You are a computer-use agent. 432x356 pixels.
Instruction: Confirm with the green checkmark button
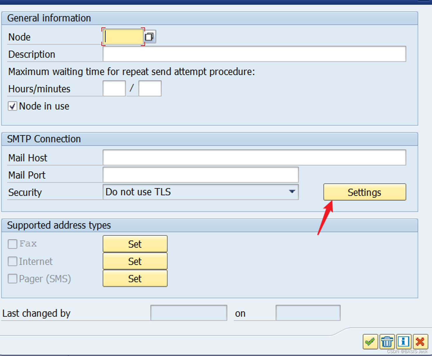click(x=370, y=341)
